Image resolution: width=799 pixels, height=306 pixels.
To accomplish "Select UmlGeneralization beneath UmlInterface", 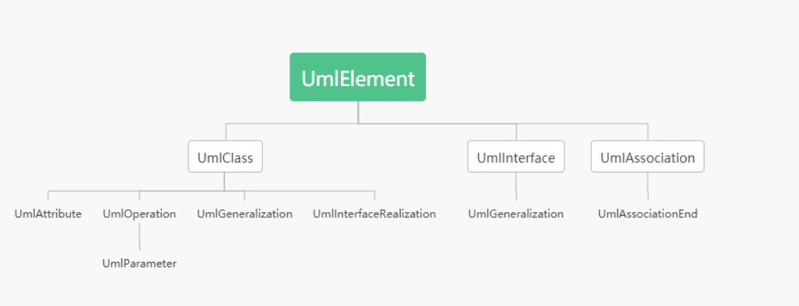I will [x=515, y=214].
